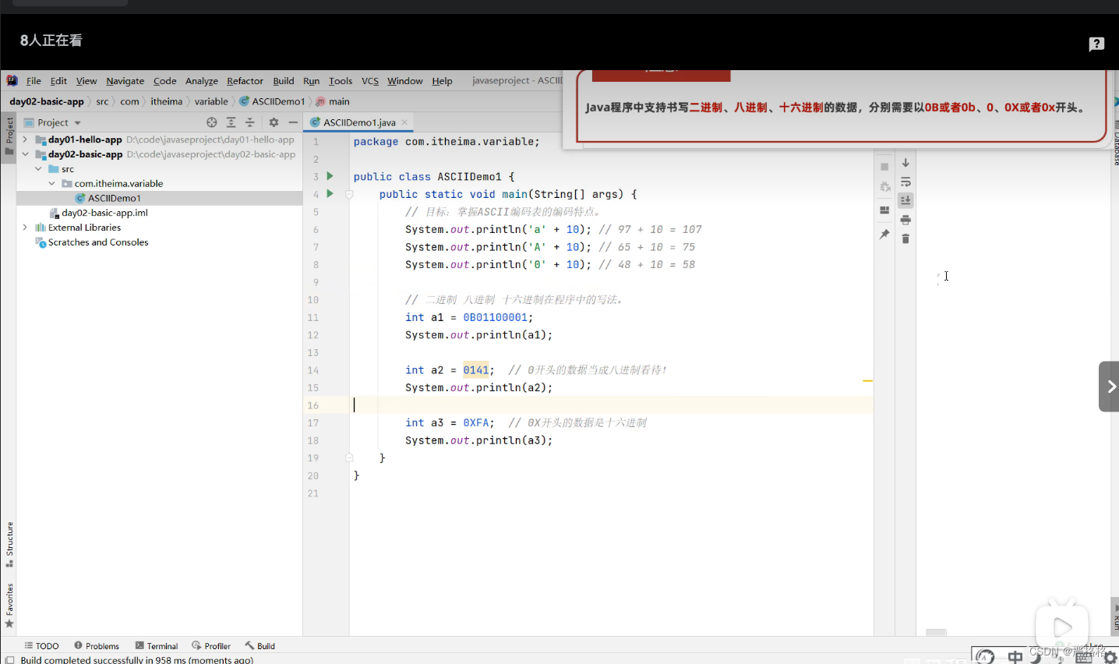Open the Analyze menu

(x=201, y=81)
